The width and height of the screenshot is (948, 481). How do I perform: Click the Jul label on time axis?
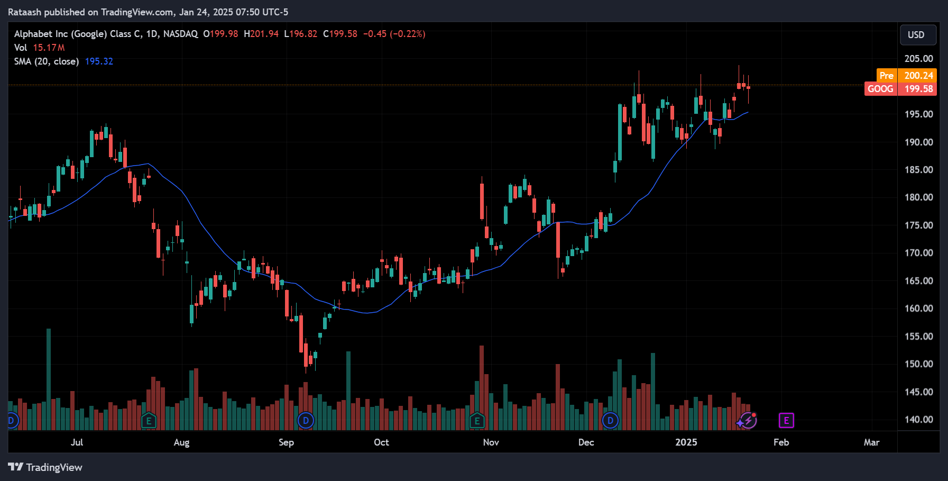pos(77,442)
